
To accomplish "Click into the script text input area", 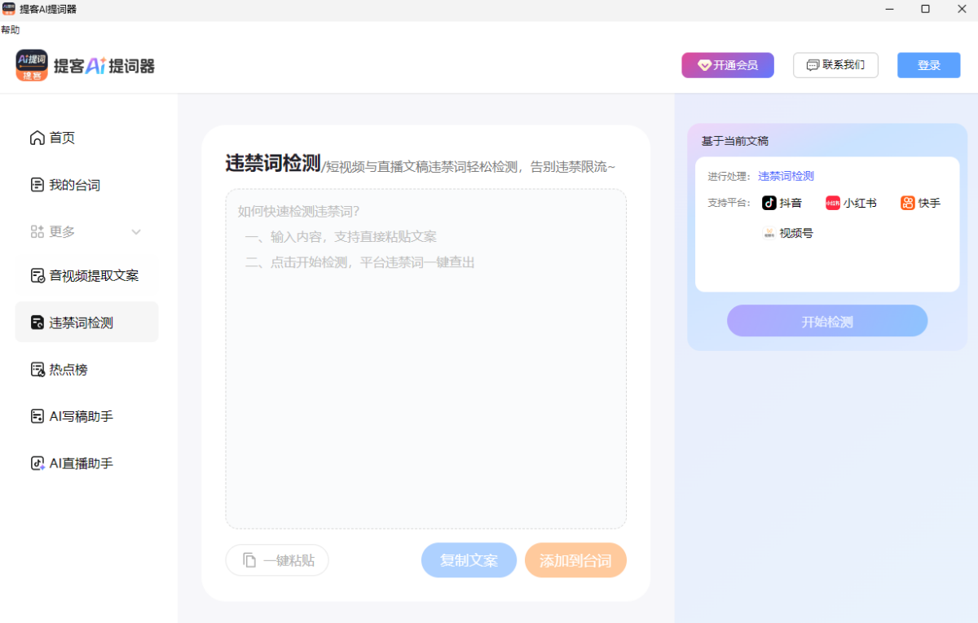I will [425, 358].
